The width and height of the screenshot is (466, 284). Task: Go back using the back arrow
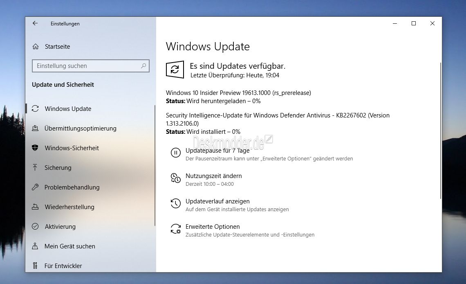coord(35,23)
